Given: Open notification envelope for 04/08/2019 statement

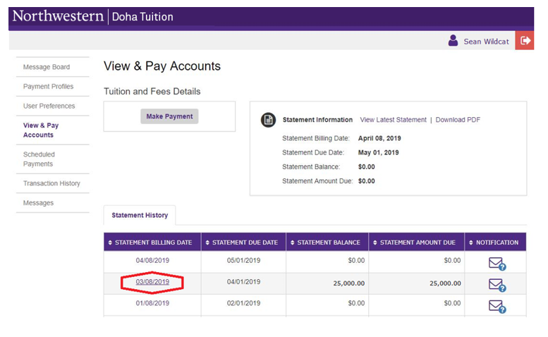Looking at the screenshot, I should point(497,264).
